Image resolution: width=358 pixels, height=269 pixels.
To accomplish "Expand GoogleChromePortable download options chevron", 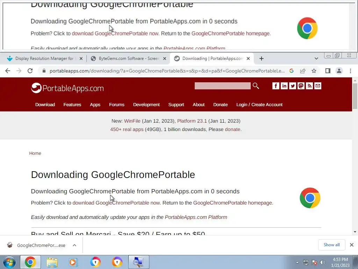I will click(74, 245).
